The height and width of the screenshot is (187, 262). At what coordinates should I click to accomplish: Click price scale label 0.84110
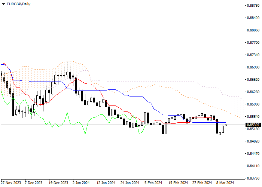click(253, 166)
